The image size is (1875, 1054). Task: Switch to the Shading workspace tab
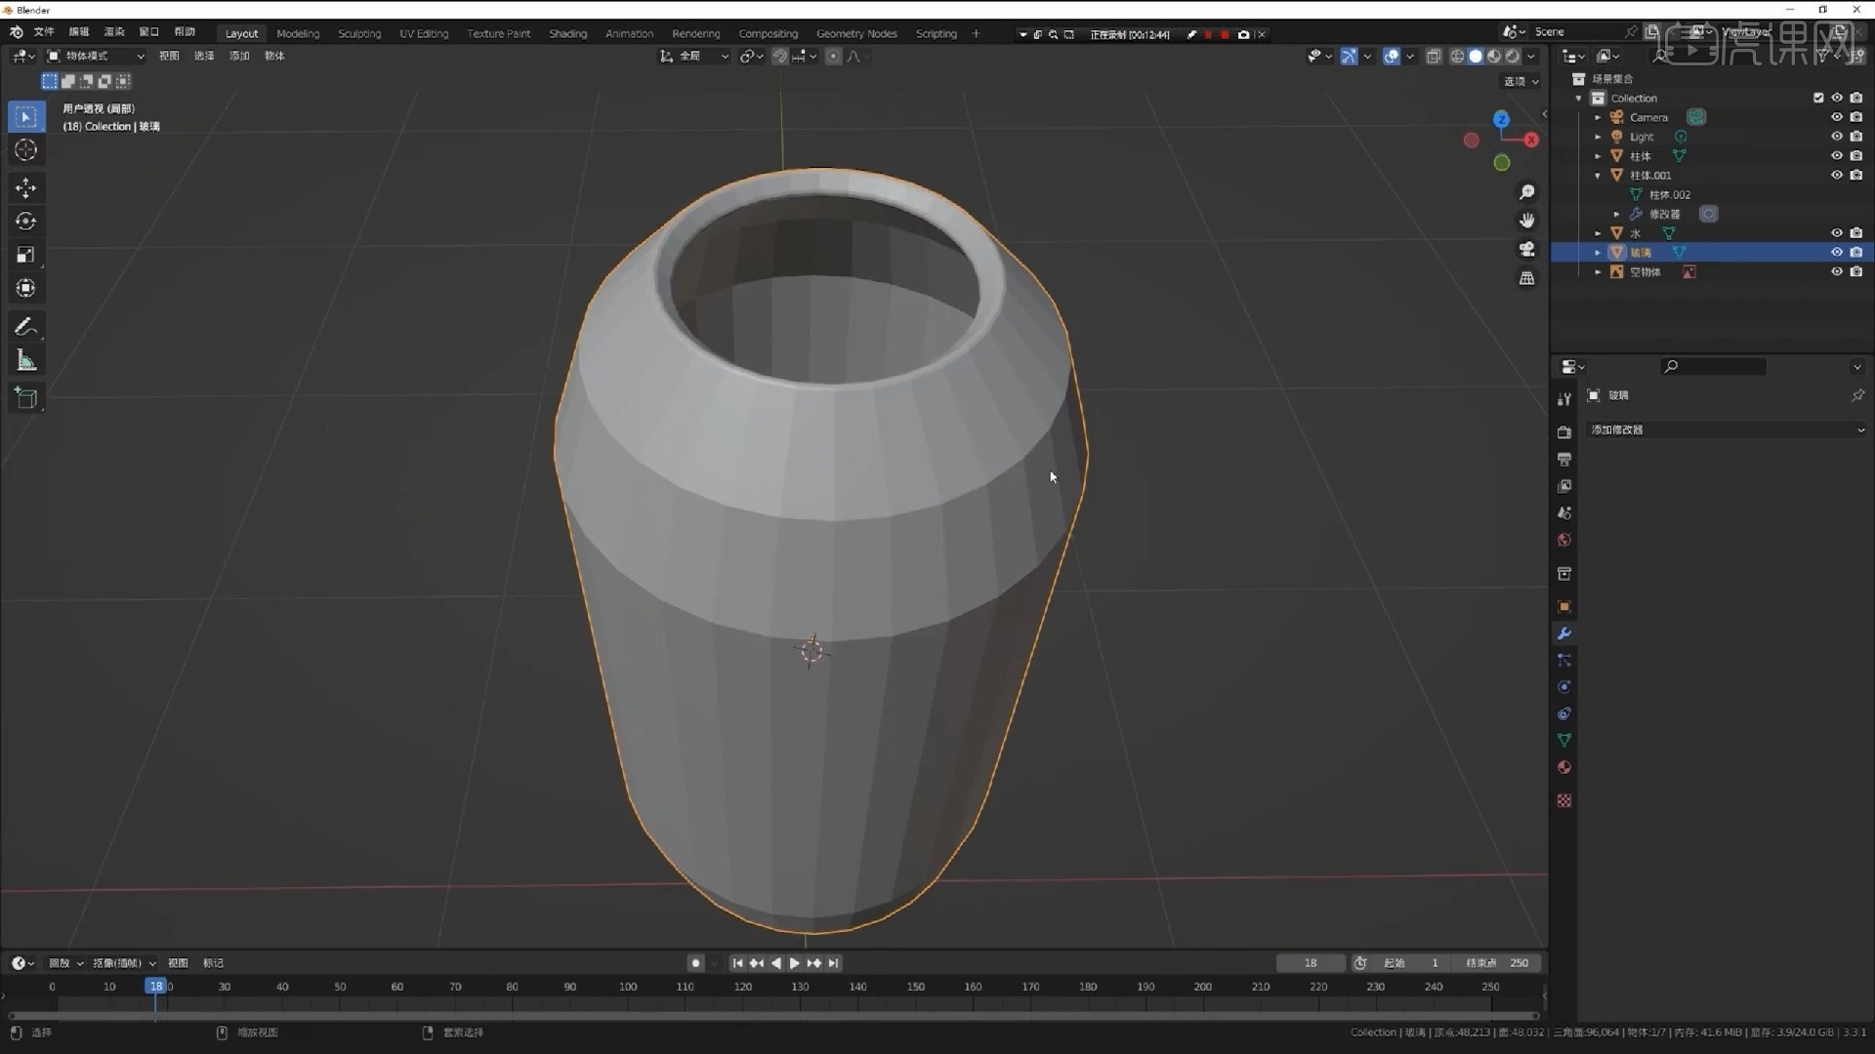pyautogui.click(x=567, y=33)
